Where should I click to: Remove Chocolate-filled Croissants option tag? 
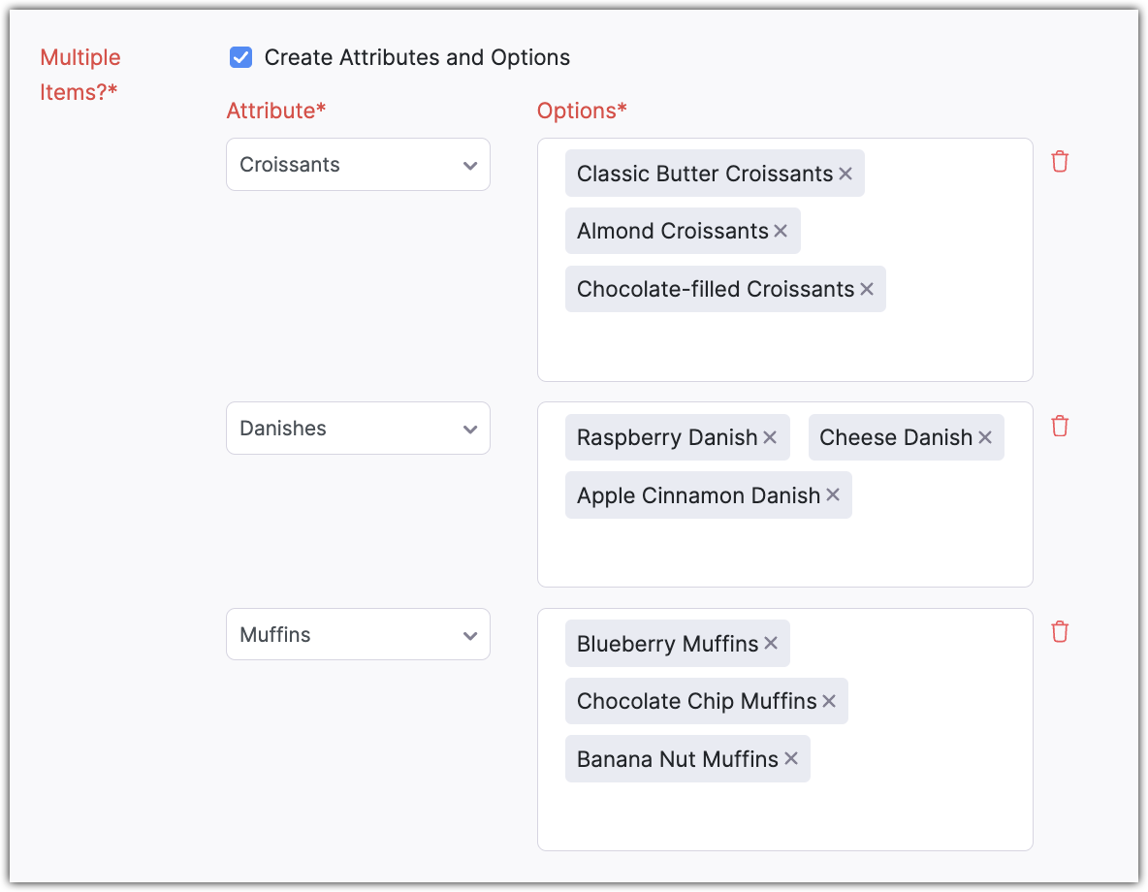click(867, 290)
